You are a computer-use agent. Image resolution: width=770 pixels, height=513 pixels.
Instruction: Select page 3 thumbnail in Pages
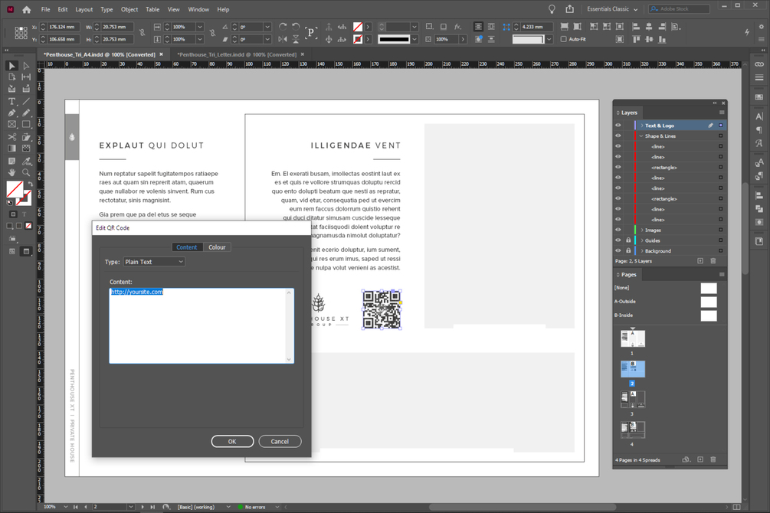click(633, 400)
